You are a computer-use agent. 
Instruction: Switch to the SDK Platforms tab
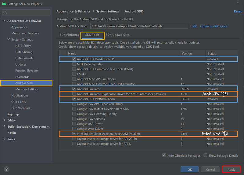tap(69, 35)
